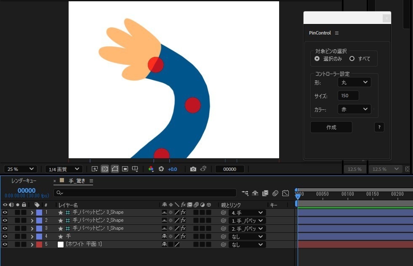Image resolution: width=413 pixels, height=266 pixels.
Task: Open the カラー color dropdown showing 赤
Action: pos(354,109)
